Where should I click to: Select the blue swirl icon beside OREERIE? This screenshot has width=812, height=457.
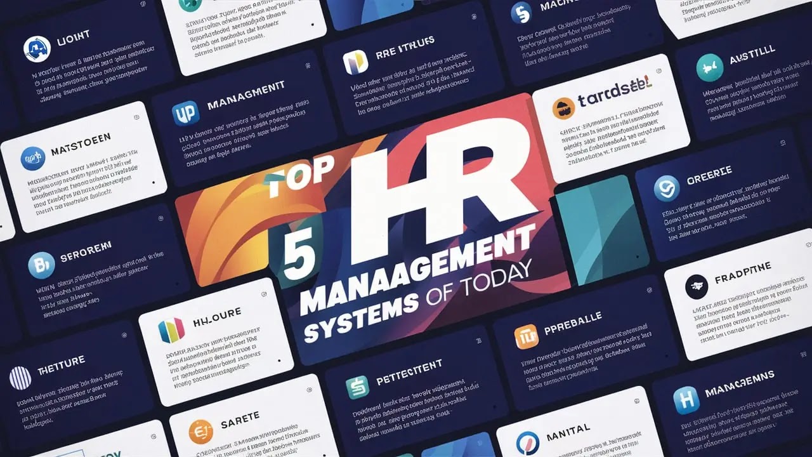pos(667,189)
